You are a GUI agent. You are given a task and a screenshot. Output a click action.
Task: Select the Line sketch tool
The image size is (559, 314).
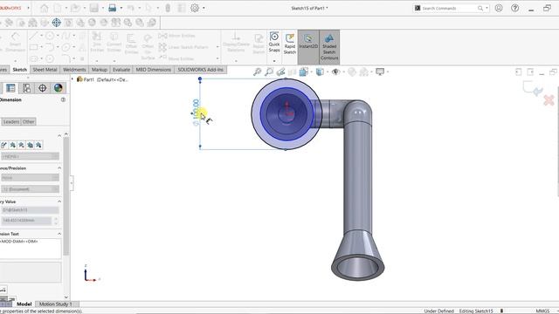pyautogui.click(x=33, y=36)
